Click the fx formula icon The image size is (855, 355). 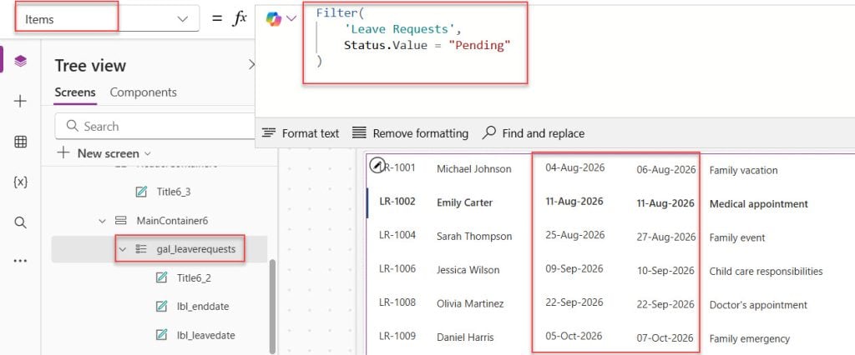pos(240,18)
